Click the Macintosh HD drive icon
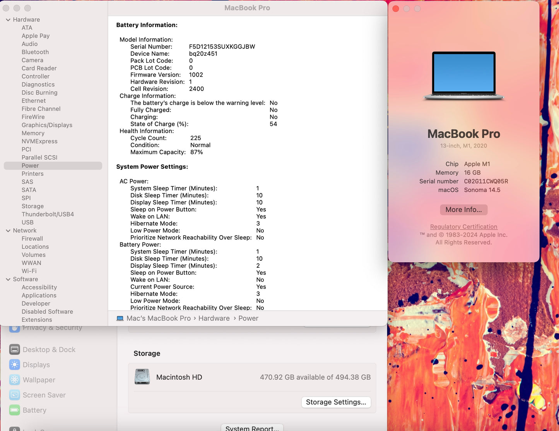This screenshot has height=431, width=559. coord(142,377)
